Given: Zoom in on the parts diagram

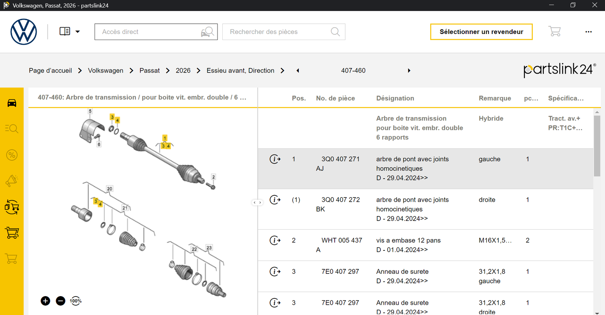Looking at the screenshot, I should coord(45,301).
